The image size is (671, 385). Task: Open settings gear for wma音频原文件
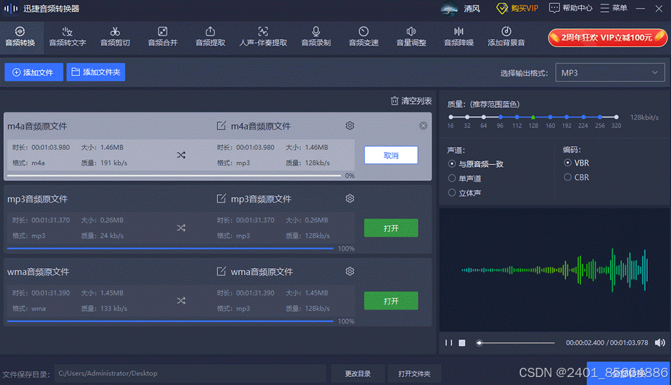tap(349, 271)
